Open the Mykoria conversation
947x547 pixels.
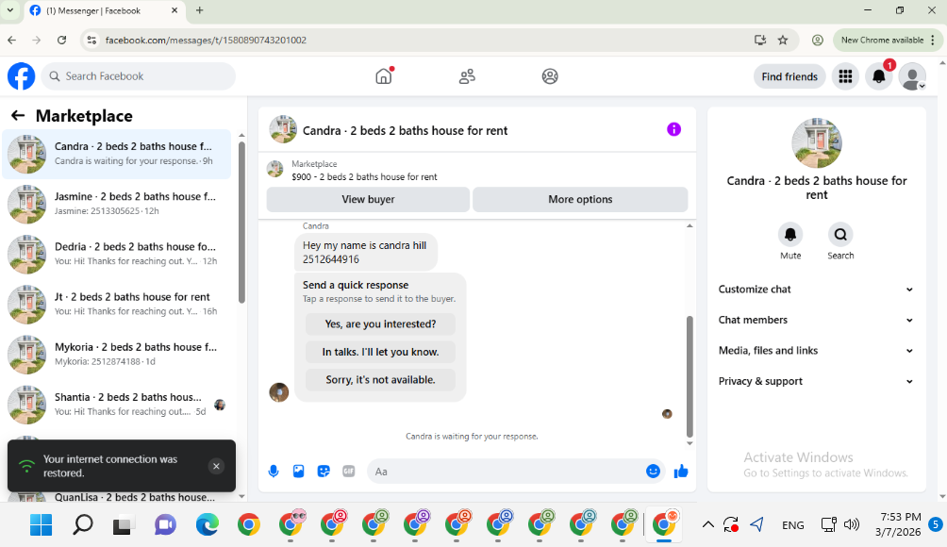tap(117, 355)
